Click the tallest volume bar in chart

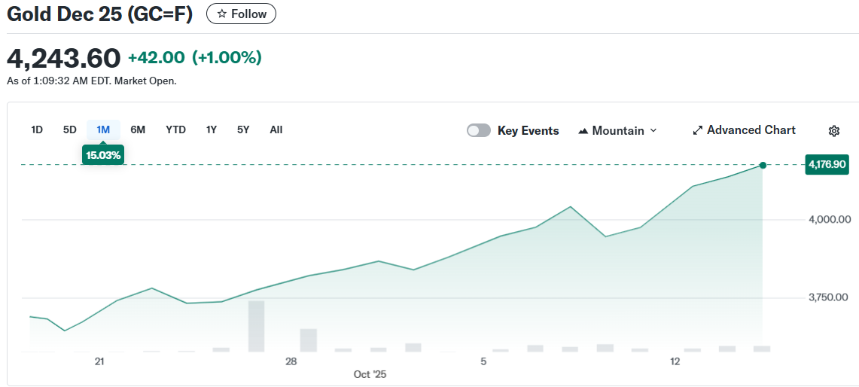pos(256,326)
